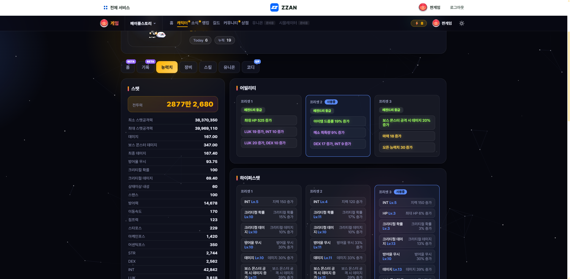Click the Today 6 visit counter

[200, 40]
